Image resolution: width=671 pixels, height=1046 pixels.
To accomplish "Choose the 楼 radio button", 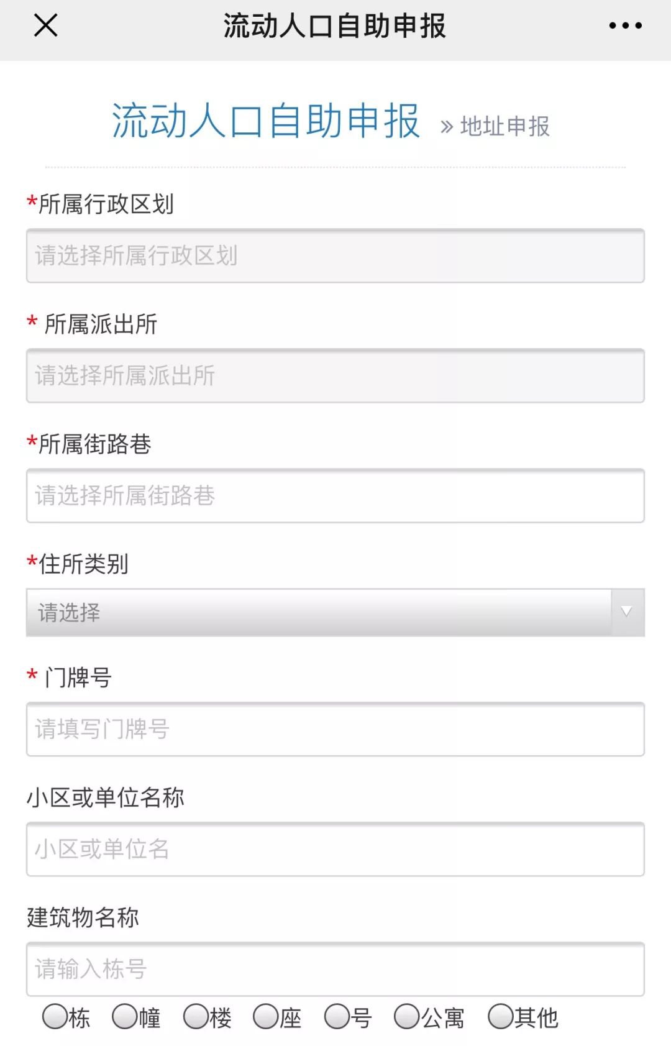I will pos(196,1017).
